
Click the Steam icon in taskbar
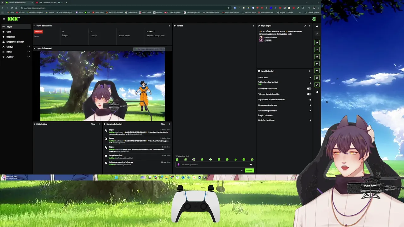(199, 178)
